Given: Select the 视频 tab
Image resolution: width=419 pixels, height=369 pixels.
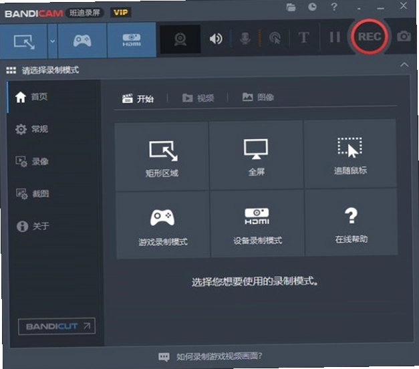Looking at the screenshot, I should [x=198, y=98].
